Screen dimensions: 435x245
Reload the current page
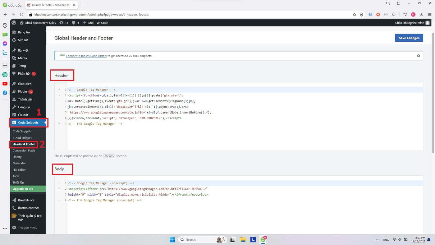point(22,15)
